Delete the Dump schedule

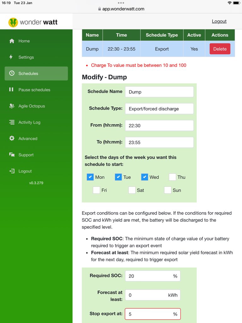point(220,49)
